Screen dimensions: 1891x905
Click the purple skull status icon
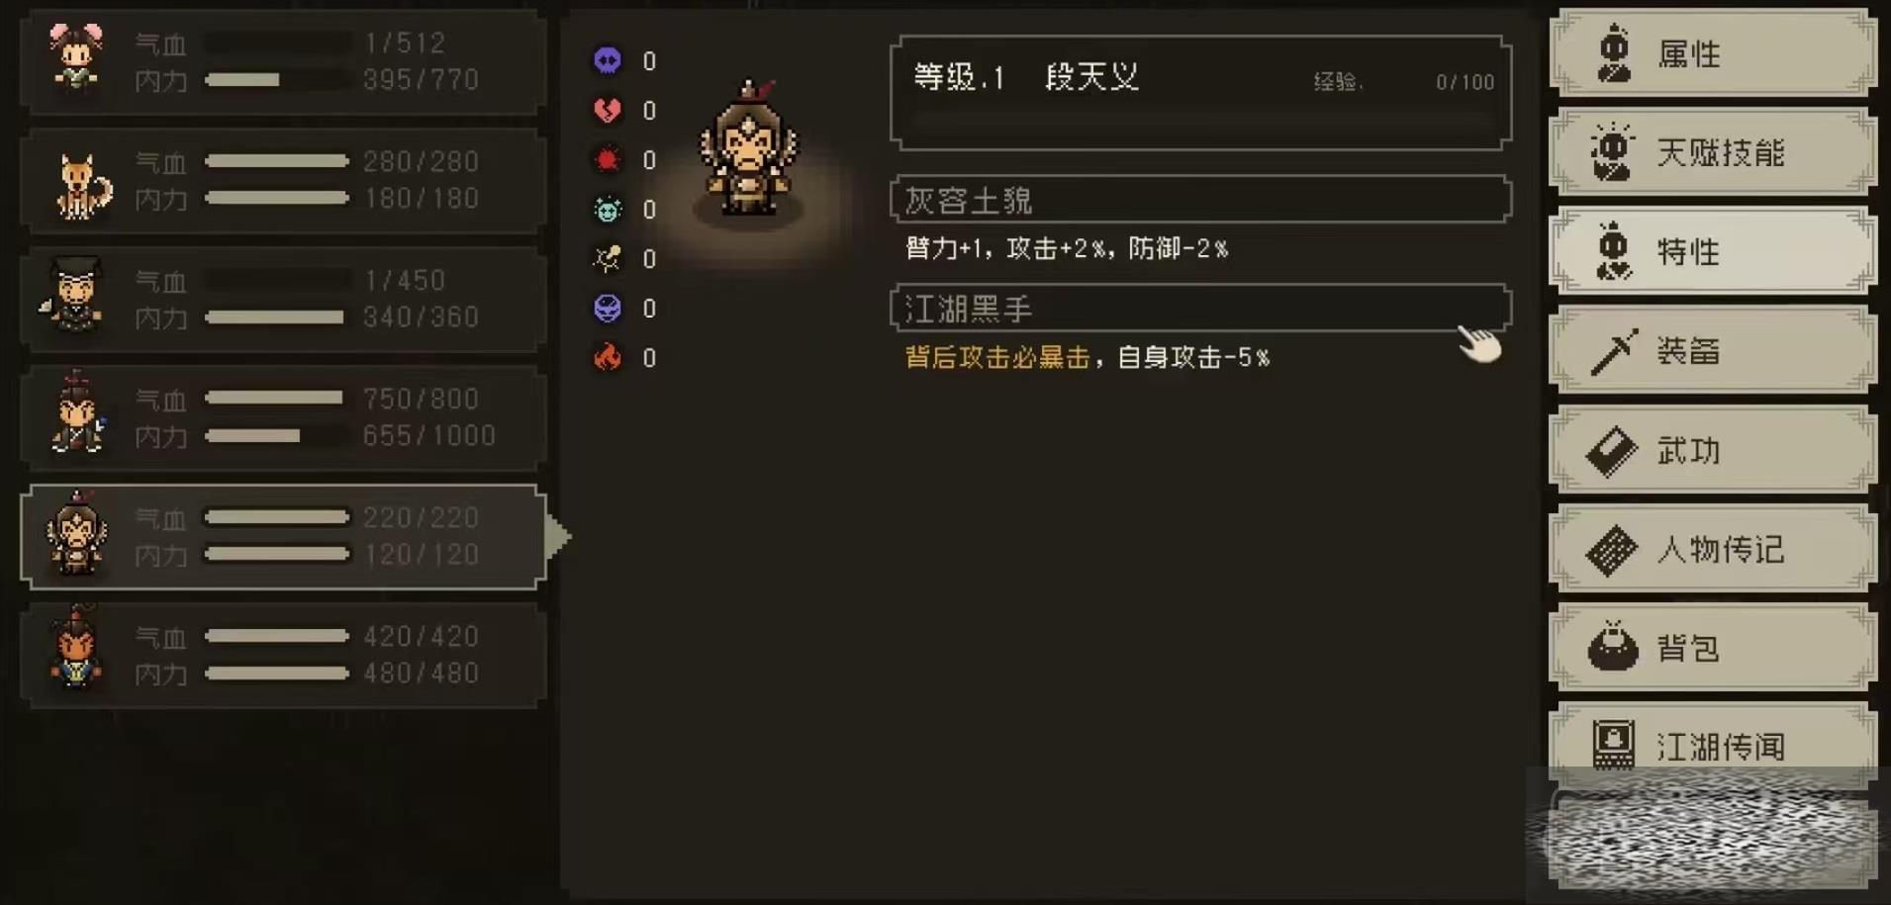tap(608, 60)
